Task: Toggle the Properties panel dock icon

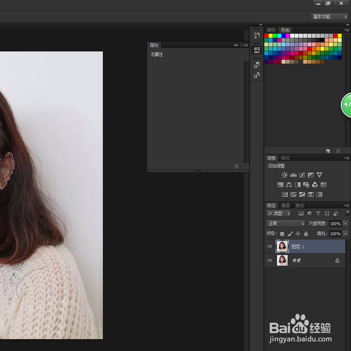Action: pos(257,50)
